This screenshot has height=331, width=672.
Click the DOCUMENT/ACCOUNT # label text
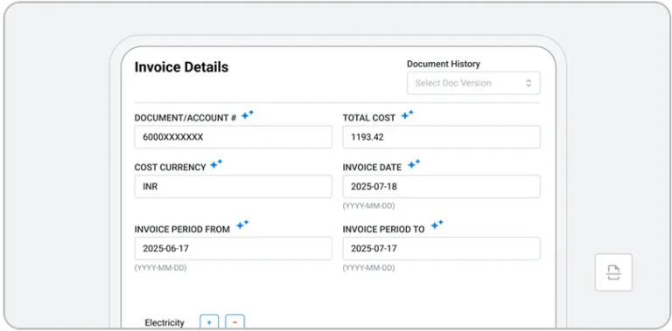click(x=185, y=118)
